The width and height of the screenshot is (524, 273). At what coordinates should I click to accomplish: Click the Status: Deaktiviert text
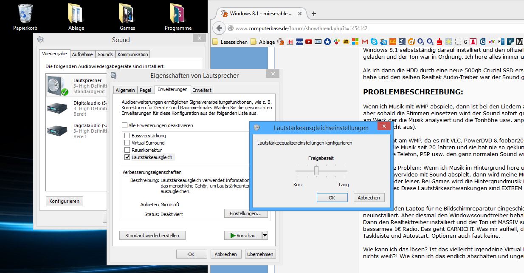163,214
